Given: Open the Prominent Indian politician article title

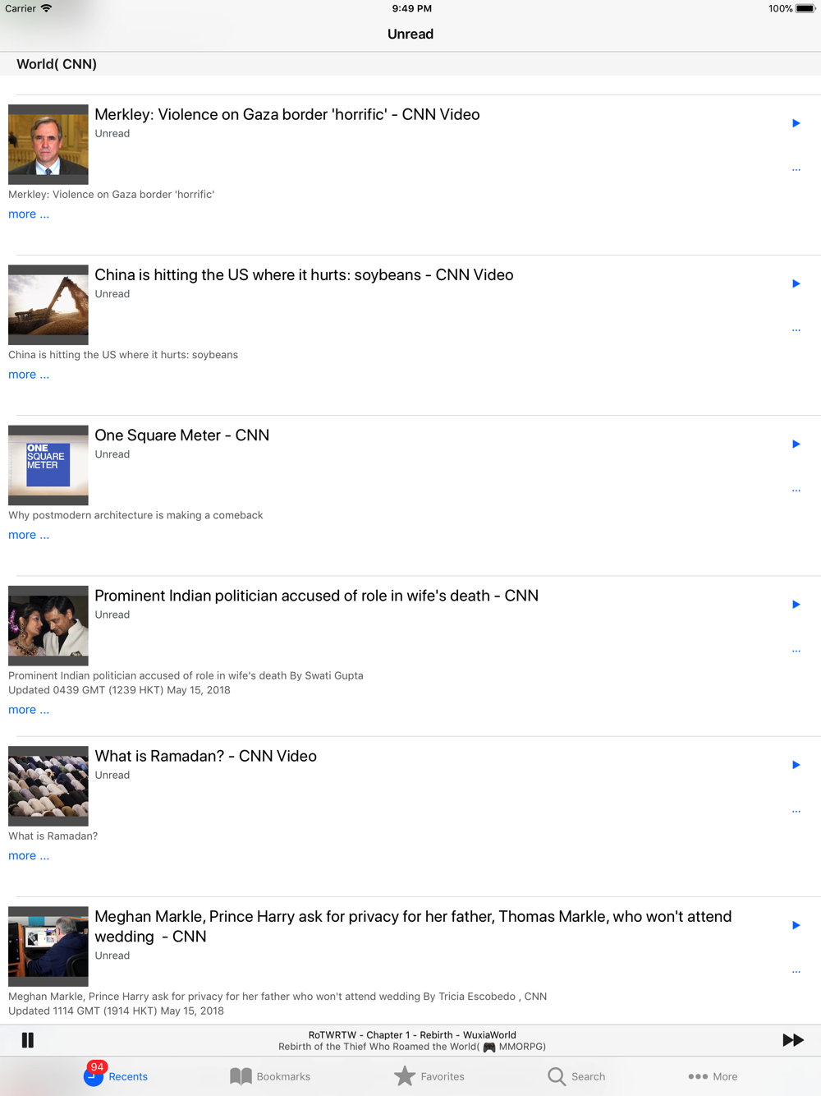Looking at the screenshot, I should click(316, 596).
